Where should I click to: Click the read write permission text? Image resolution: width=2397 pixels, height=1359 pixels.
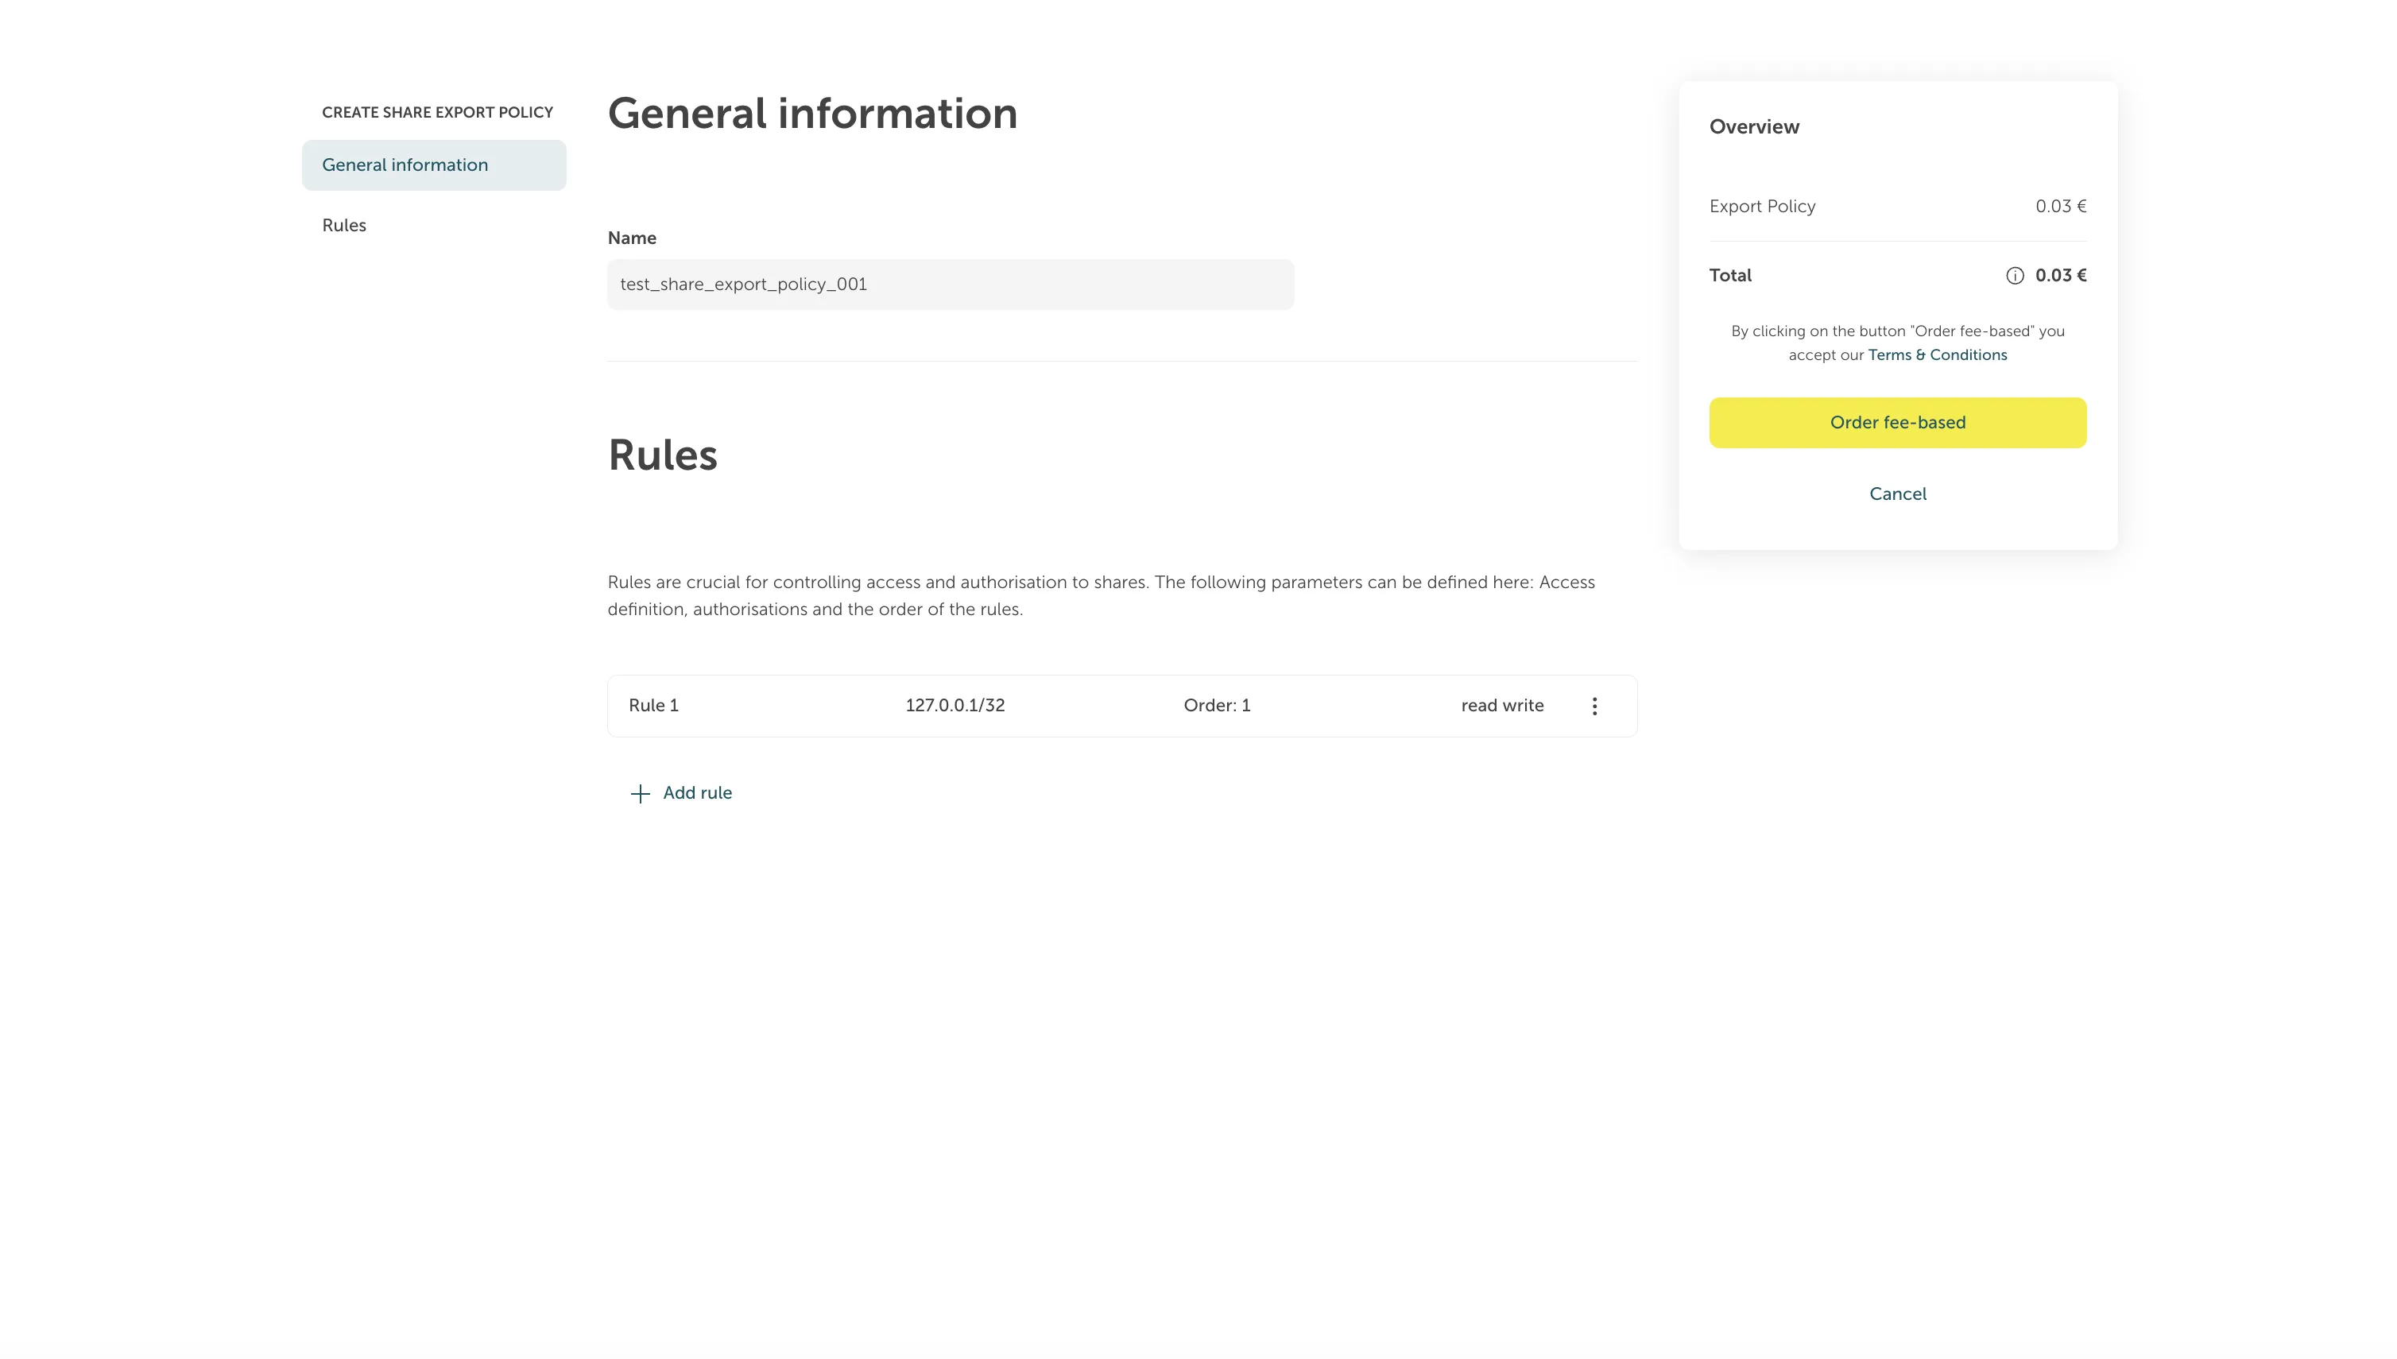pyautogui.click(x=1502, y=706)
